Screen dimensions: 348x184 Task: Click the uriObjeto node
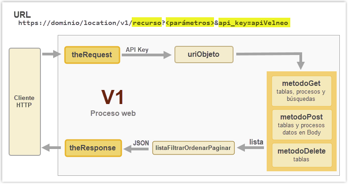[204, 55]
